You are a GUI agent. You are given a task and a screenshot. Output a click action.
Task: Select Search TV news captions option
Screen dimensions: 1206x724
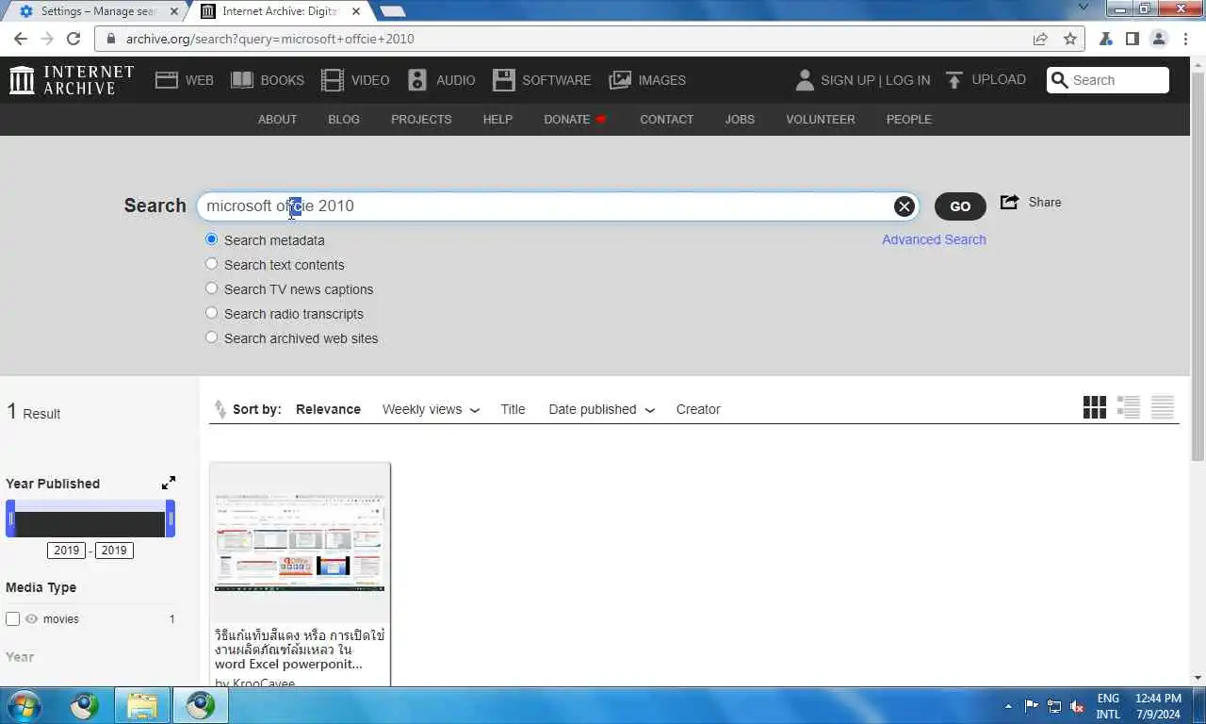point(211,288)
